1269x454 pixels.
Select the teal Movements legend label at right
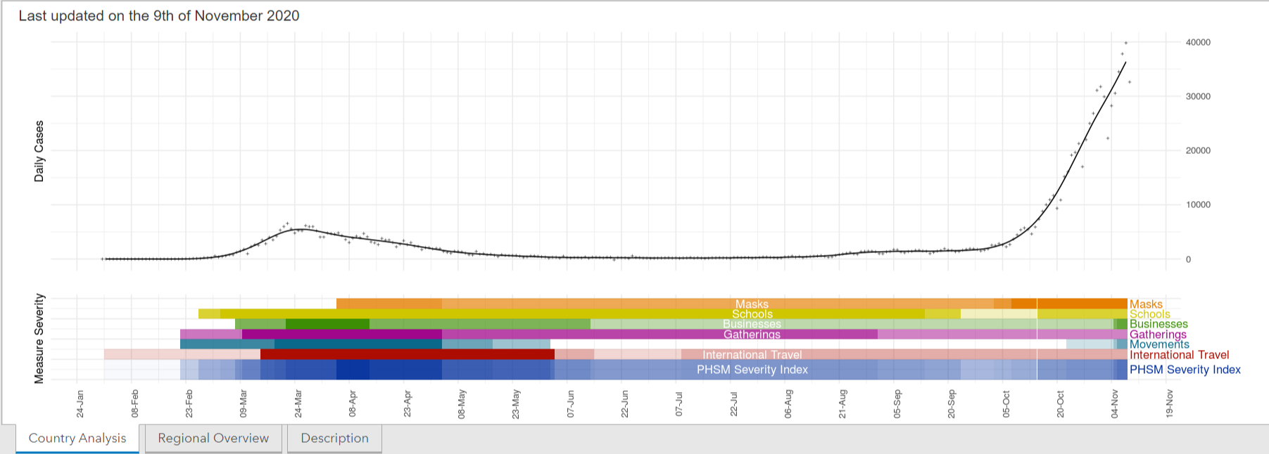click(x=1159, y=344)
